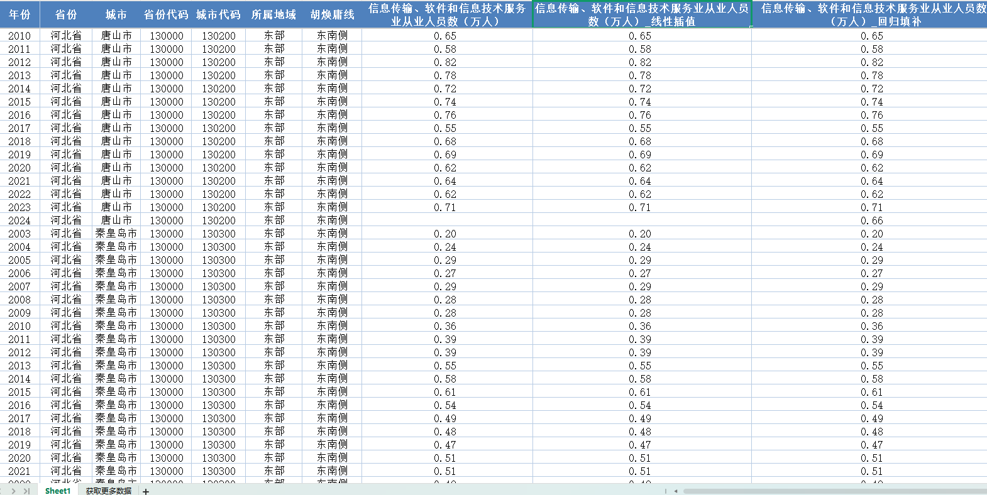Click the 胡焕庸线 column header
The image size is (987, 495).
[x=332, y=14]
